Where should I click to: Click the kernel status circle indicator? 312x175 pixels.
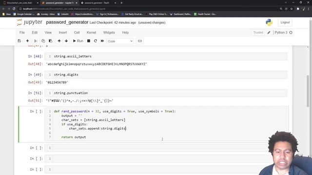click(291, 33)
